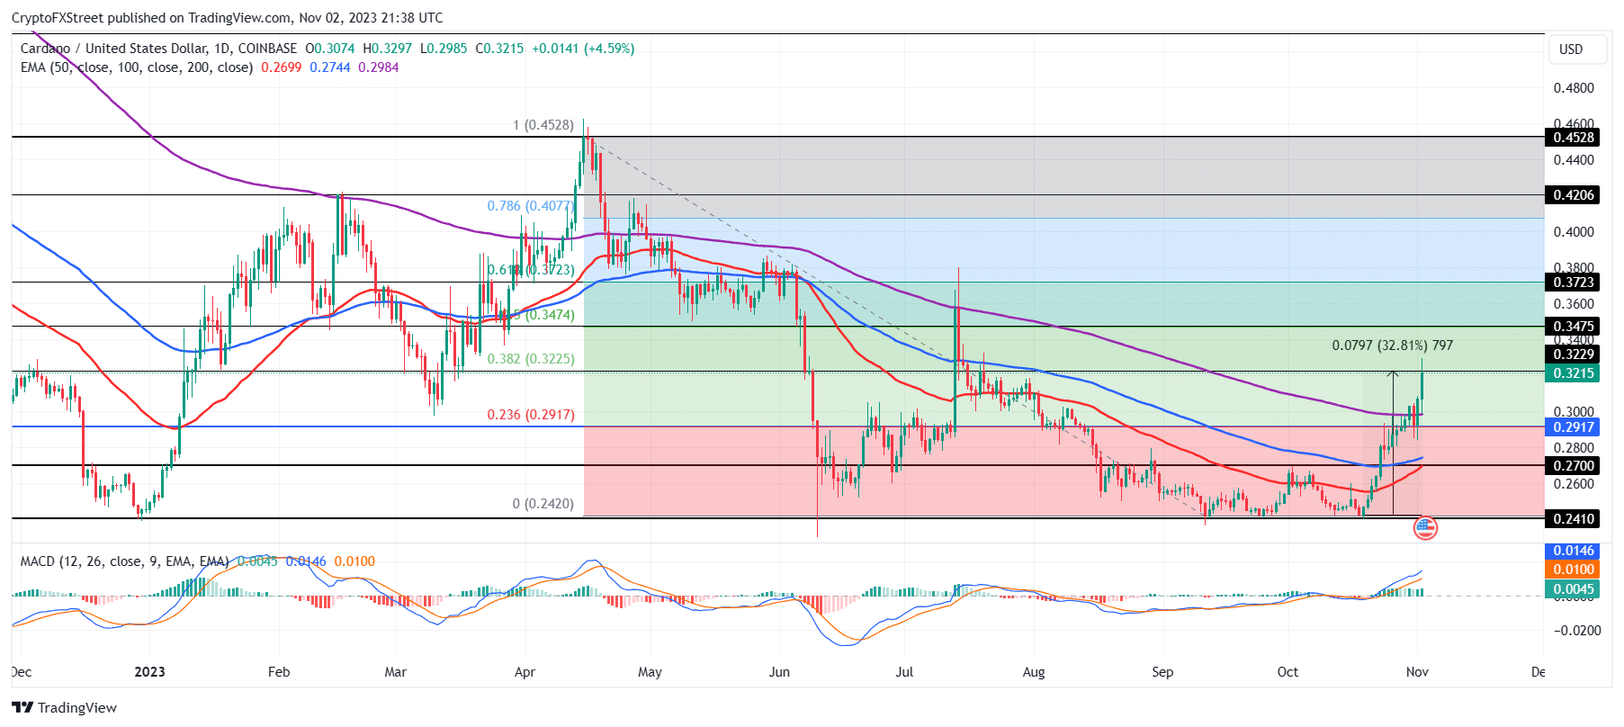Click the 0.0797 (32.81%) 797 measurement label
The image size is (1624, 727).
pyautogui.click(x=1392, y=346)
